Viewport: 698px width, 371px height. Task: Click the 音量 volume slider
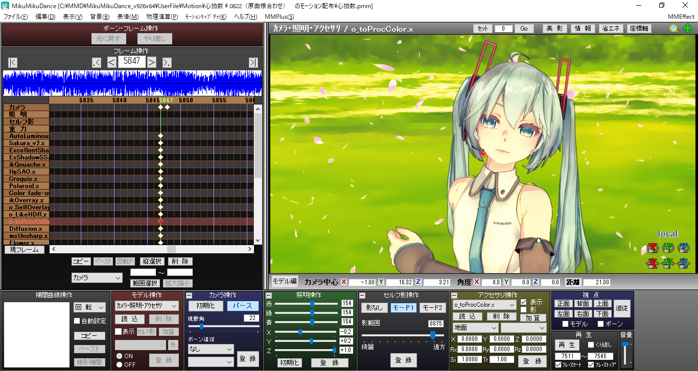(x=625, y=354)
